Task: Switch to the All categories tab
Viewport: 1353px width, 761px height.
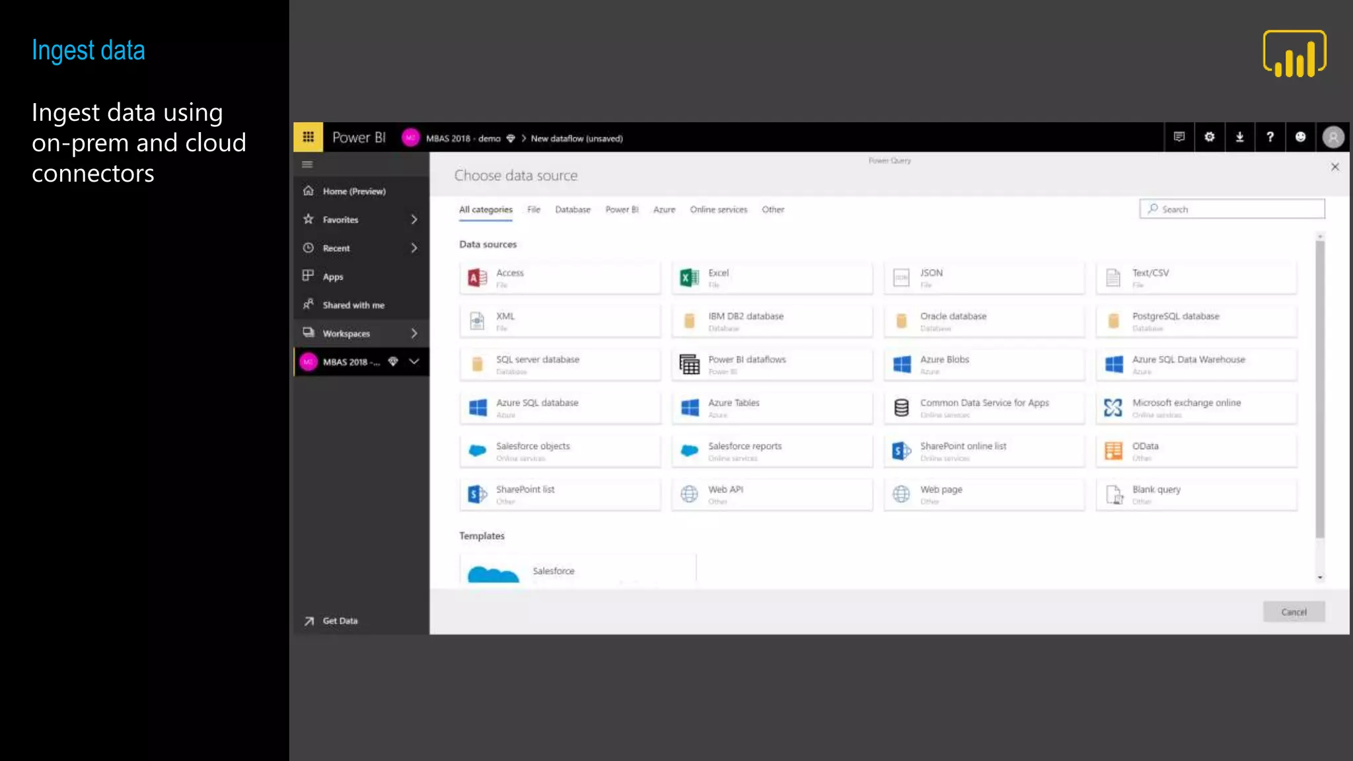Action: tap(486, 209)
